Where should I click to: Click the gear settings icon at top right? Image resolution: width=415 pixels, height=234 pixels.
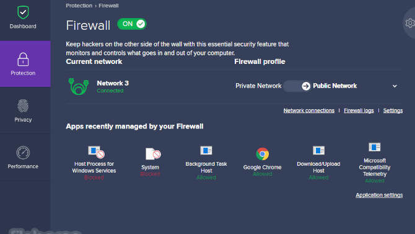click(x=410, y=24)
